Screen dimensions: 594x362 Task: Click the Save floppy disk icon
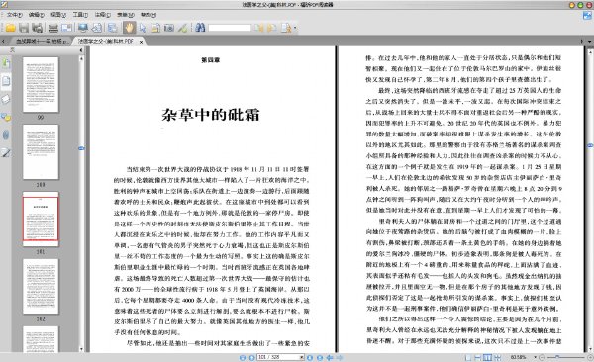click(24, 28)
